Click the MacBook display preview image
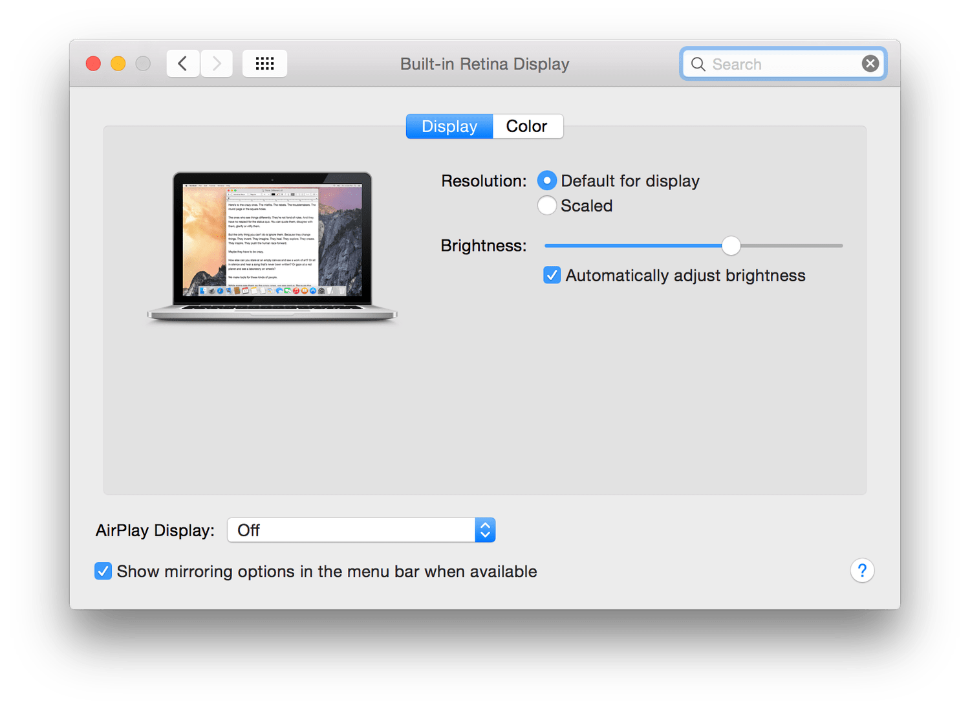This screenshot has height=709, width=970. pos(272,246)
